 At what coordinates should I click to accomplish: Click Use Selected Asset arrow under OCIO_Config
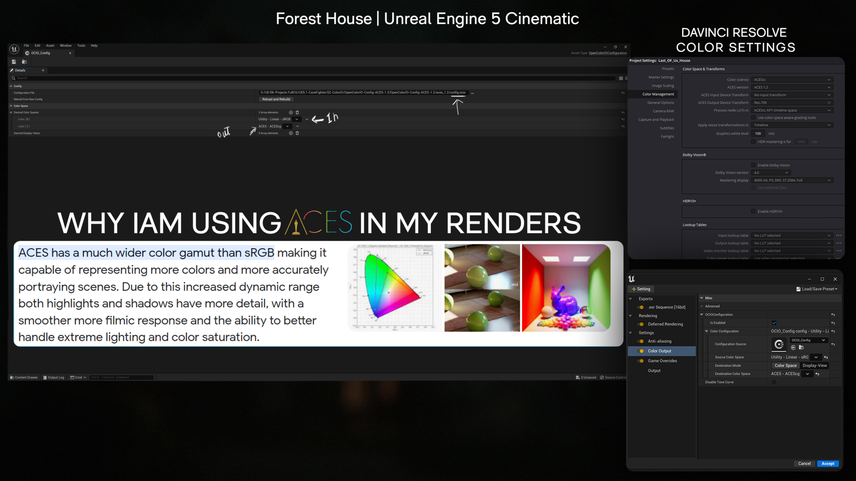pyautogui.click(x=793, y=348)
